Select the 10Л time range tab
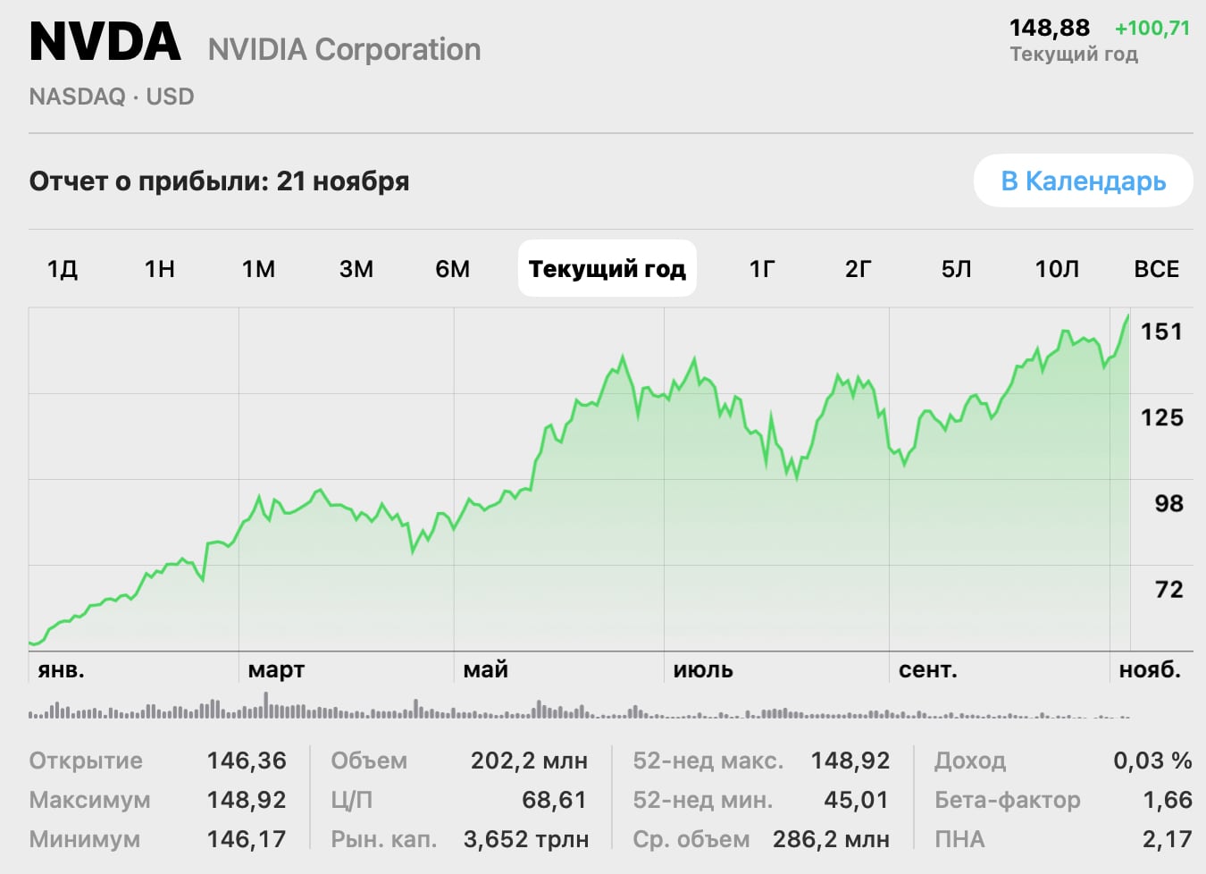The width and height of the screenshot is (1206, 874). pos(1058,269)
